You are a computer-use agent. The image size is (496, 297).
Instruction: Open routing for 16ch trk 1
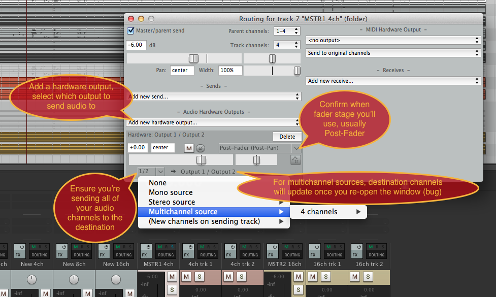[x=335, y=255]
